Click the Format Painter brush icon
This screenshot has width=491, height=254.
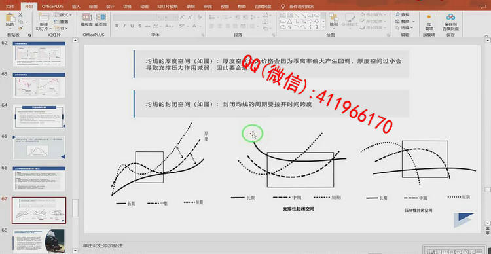point(20,28)
